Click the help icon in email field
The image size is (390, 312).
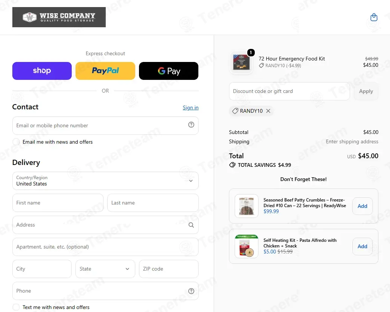[x=191, y=125]
